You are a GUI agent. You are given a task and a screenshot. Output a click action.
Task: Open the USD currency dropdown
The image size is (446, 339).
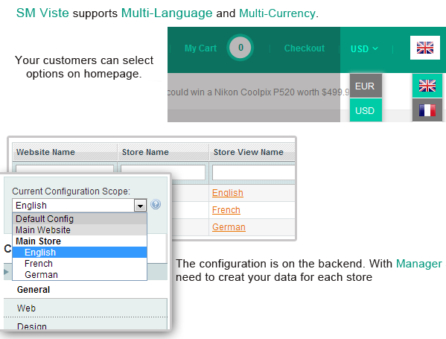pos(364,49)
